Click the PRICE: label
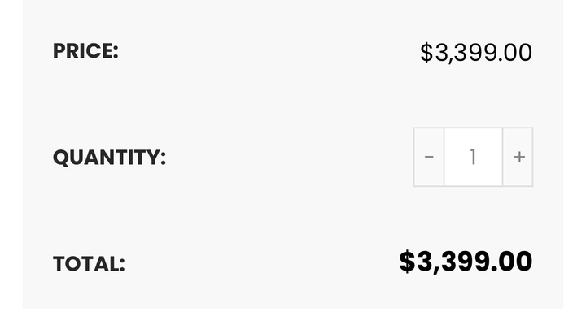 [85, 50]
